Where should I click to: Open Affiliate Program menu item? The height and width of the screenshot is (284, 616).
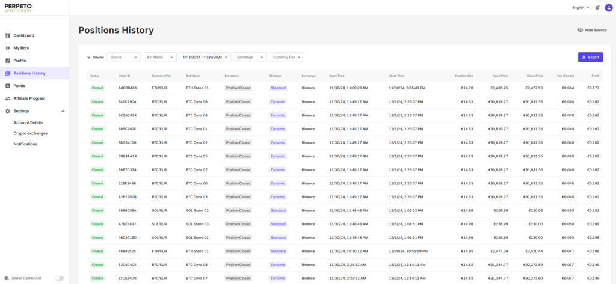click(x=34, y=98)
